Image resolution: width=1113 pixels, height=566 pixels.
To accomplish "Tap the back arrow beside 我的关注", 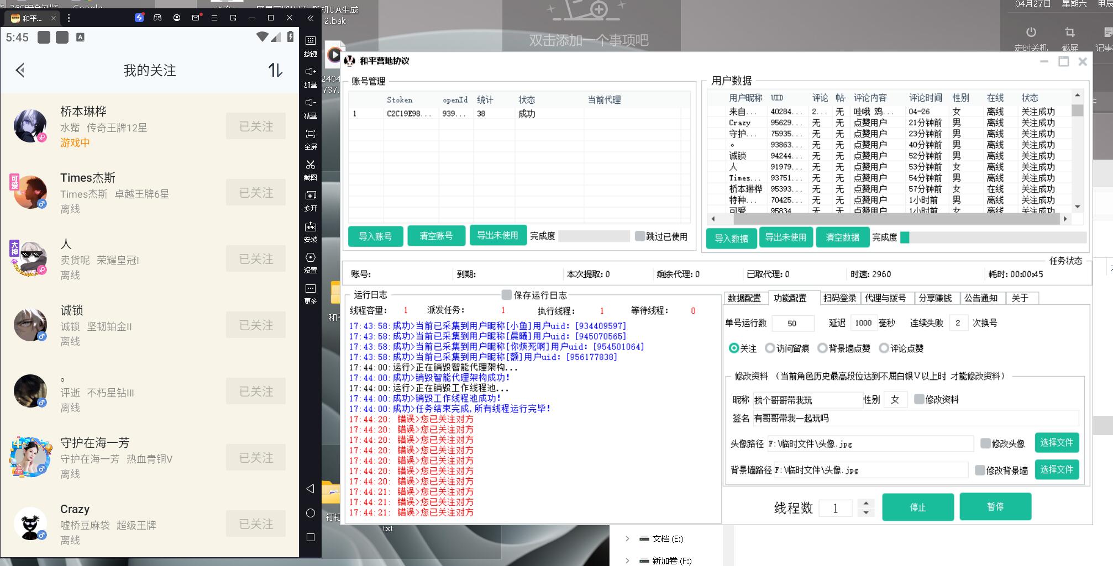I will coord(20,70).
